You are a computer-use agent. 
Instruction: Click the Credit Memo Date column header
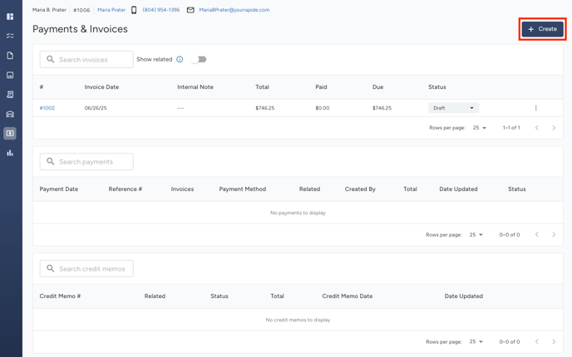pos(348,296)
